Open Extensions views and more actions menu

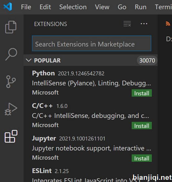pyautogui.click(x=144, y=24)
